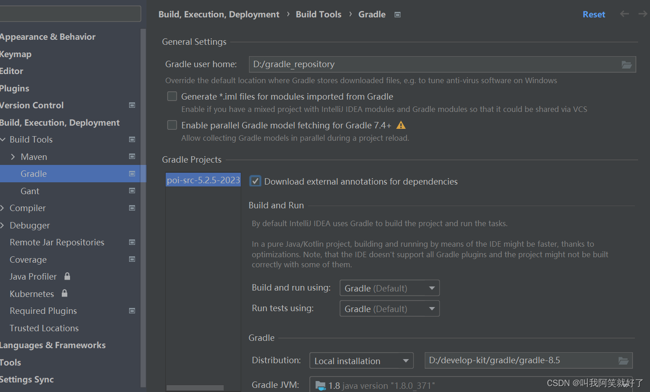Screen dimensions: 650x392
Task: Uncheck Download external annotations for dependencies
Action: click(x=255, y=181)
